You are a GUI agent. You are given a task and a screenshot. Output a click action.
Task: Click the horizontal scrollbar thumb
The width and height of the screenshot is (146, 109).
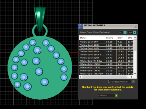tap(105, 77)
